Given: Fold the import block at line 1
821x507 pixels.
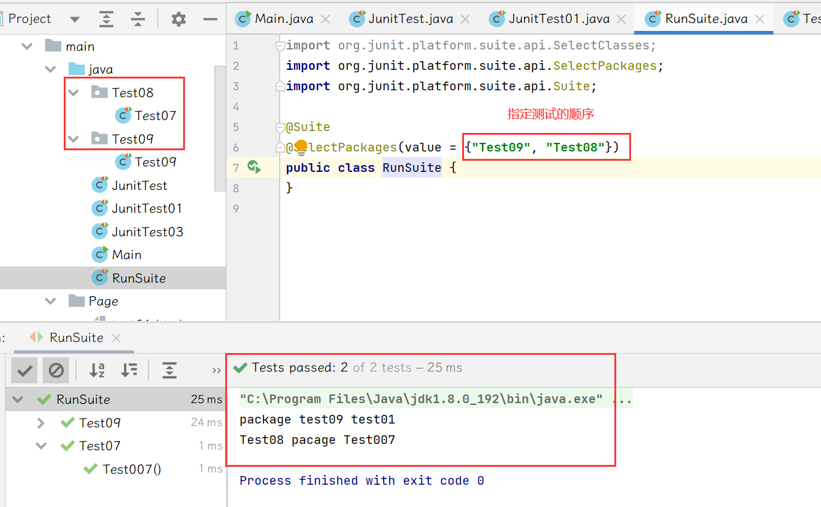Looking at the screenshot, I should tap(280, 46).
